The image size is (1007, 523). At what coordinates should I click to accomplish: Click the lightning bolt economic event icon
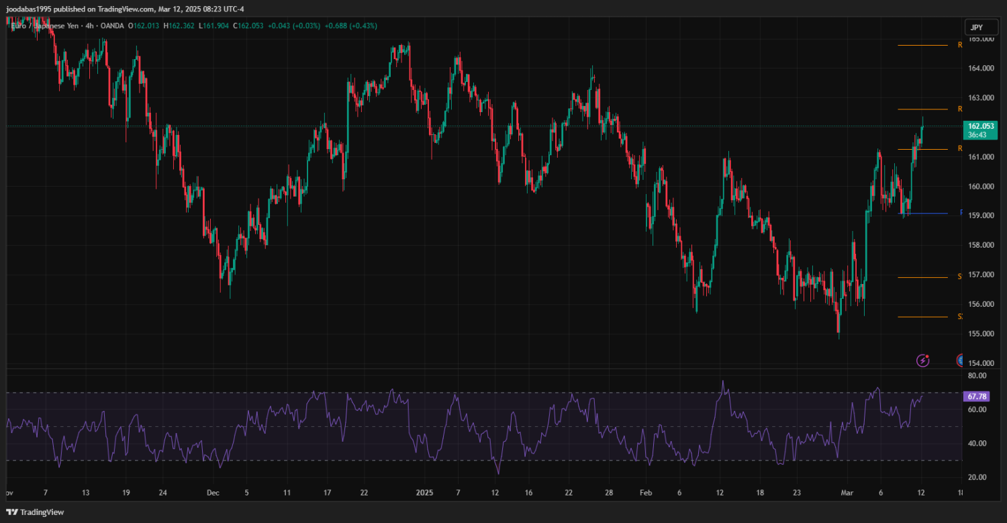pyautogui.click(x=923, y=361)
